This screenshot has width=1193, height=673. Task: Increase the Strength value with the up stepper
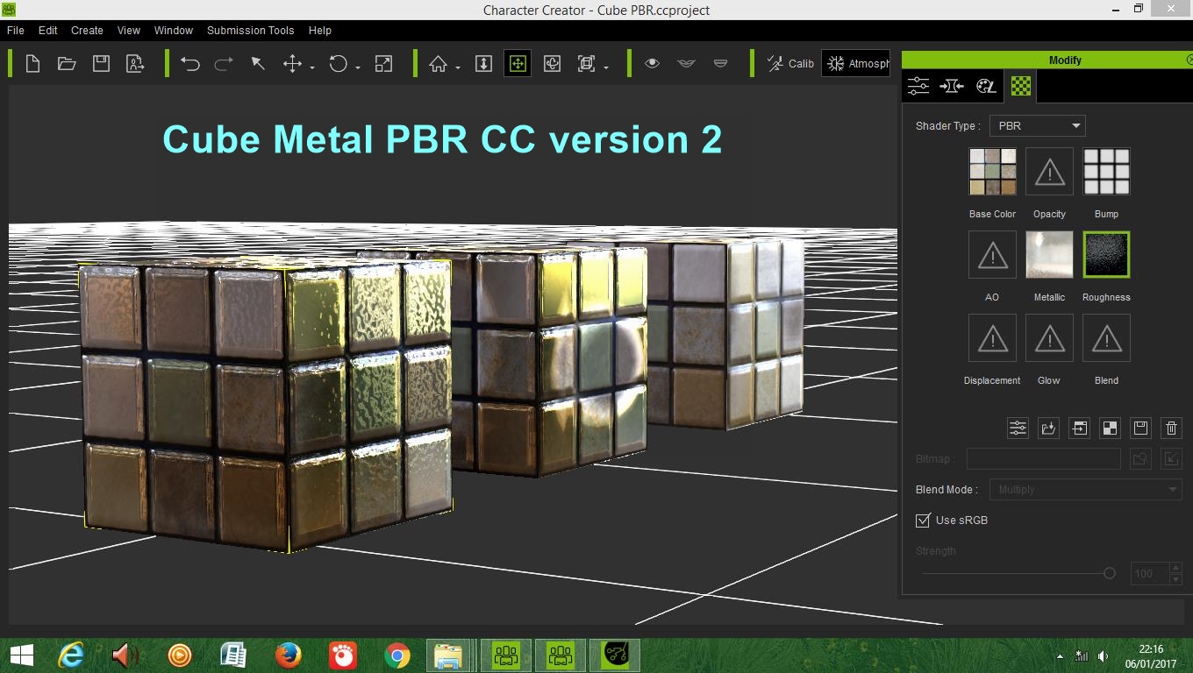tap(1175, 568)
